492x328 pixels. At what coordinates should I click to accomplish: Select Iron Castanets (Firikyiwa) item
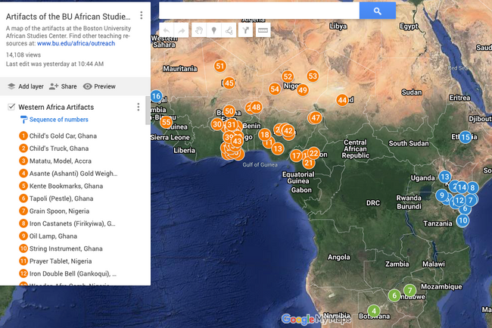pyautogui.click(x=67, y=223)
